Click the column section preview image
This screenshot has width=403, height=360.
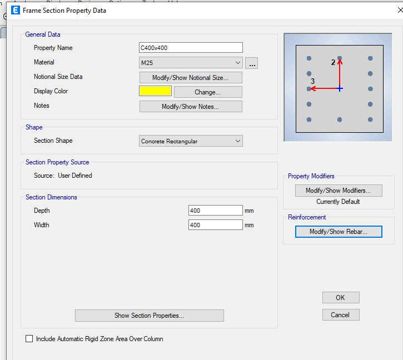coord(338,87)
